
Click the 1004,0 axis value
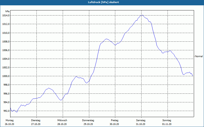click(x=6, y=59)
